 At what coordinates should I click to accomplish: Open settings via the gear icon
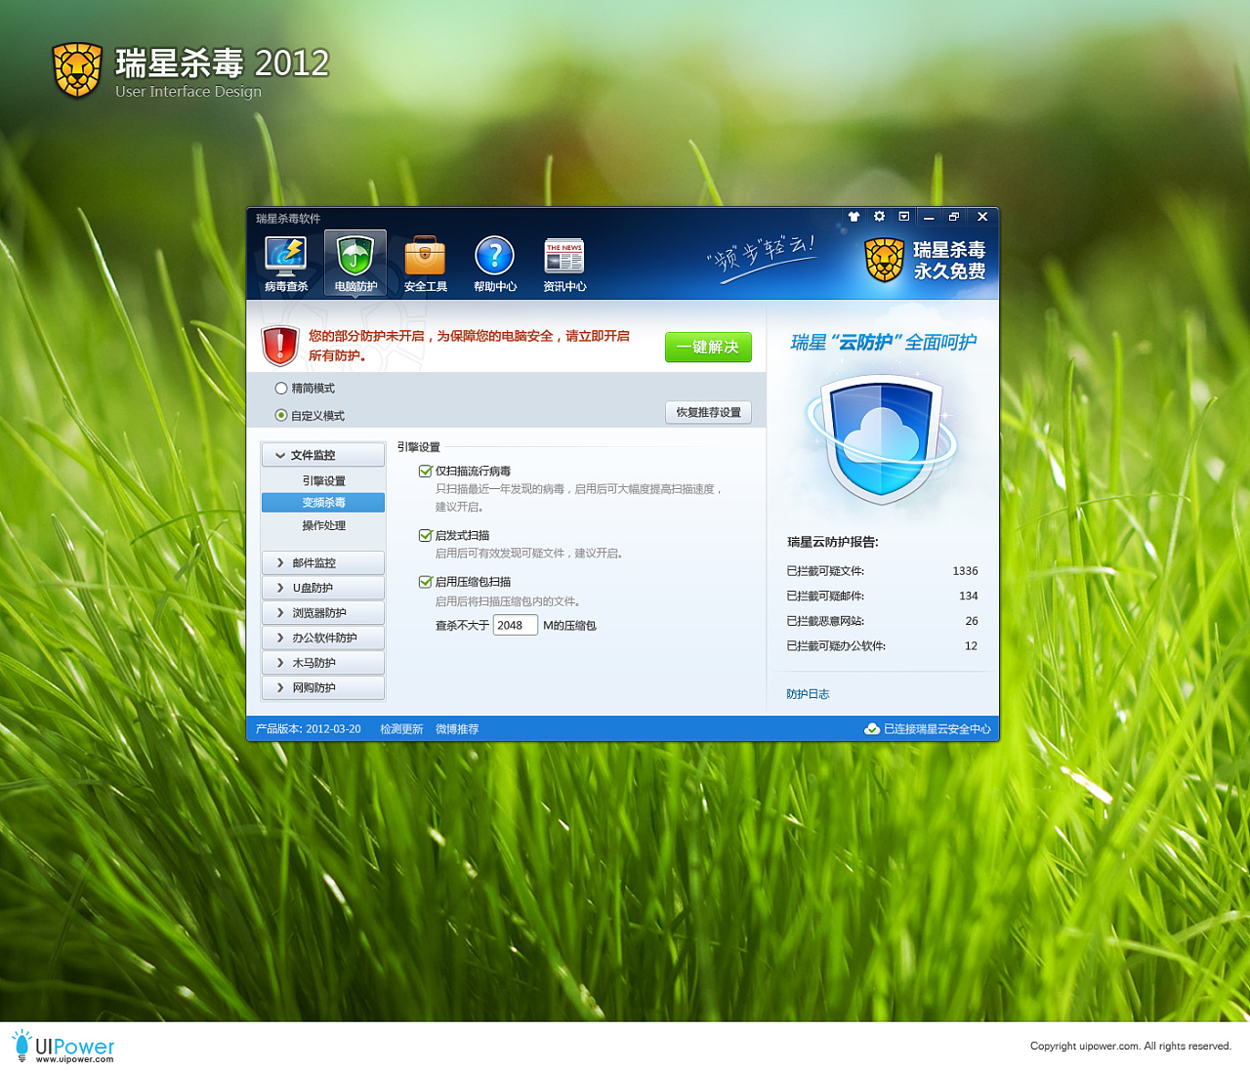click(878, 217)
